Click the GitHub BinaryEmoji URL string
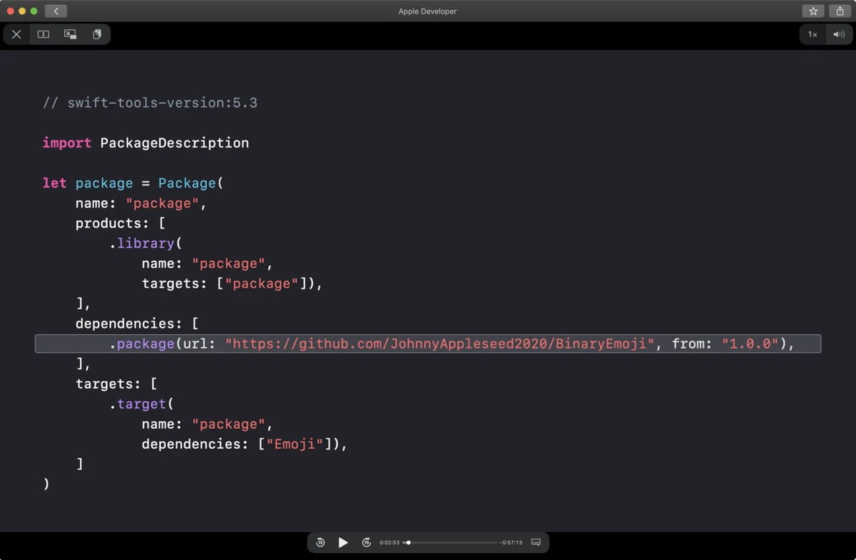 coord(440,343)
